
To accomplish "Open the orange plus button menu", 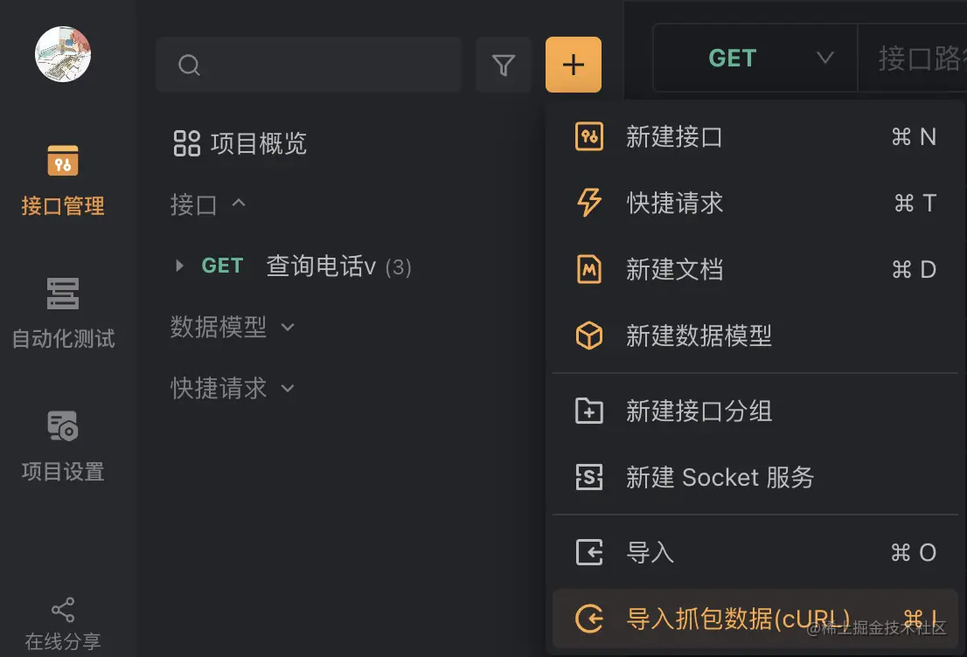I will click(573, 65).
